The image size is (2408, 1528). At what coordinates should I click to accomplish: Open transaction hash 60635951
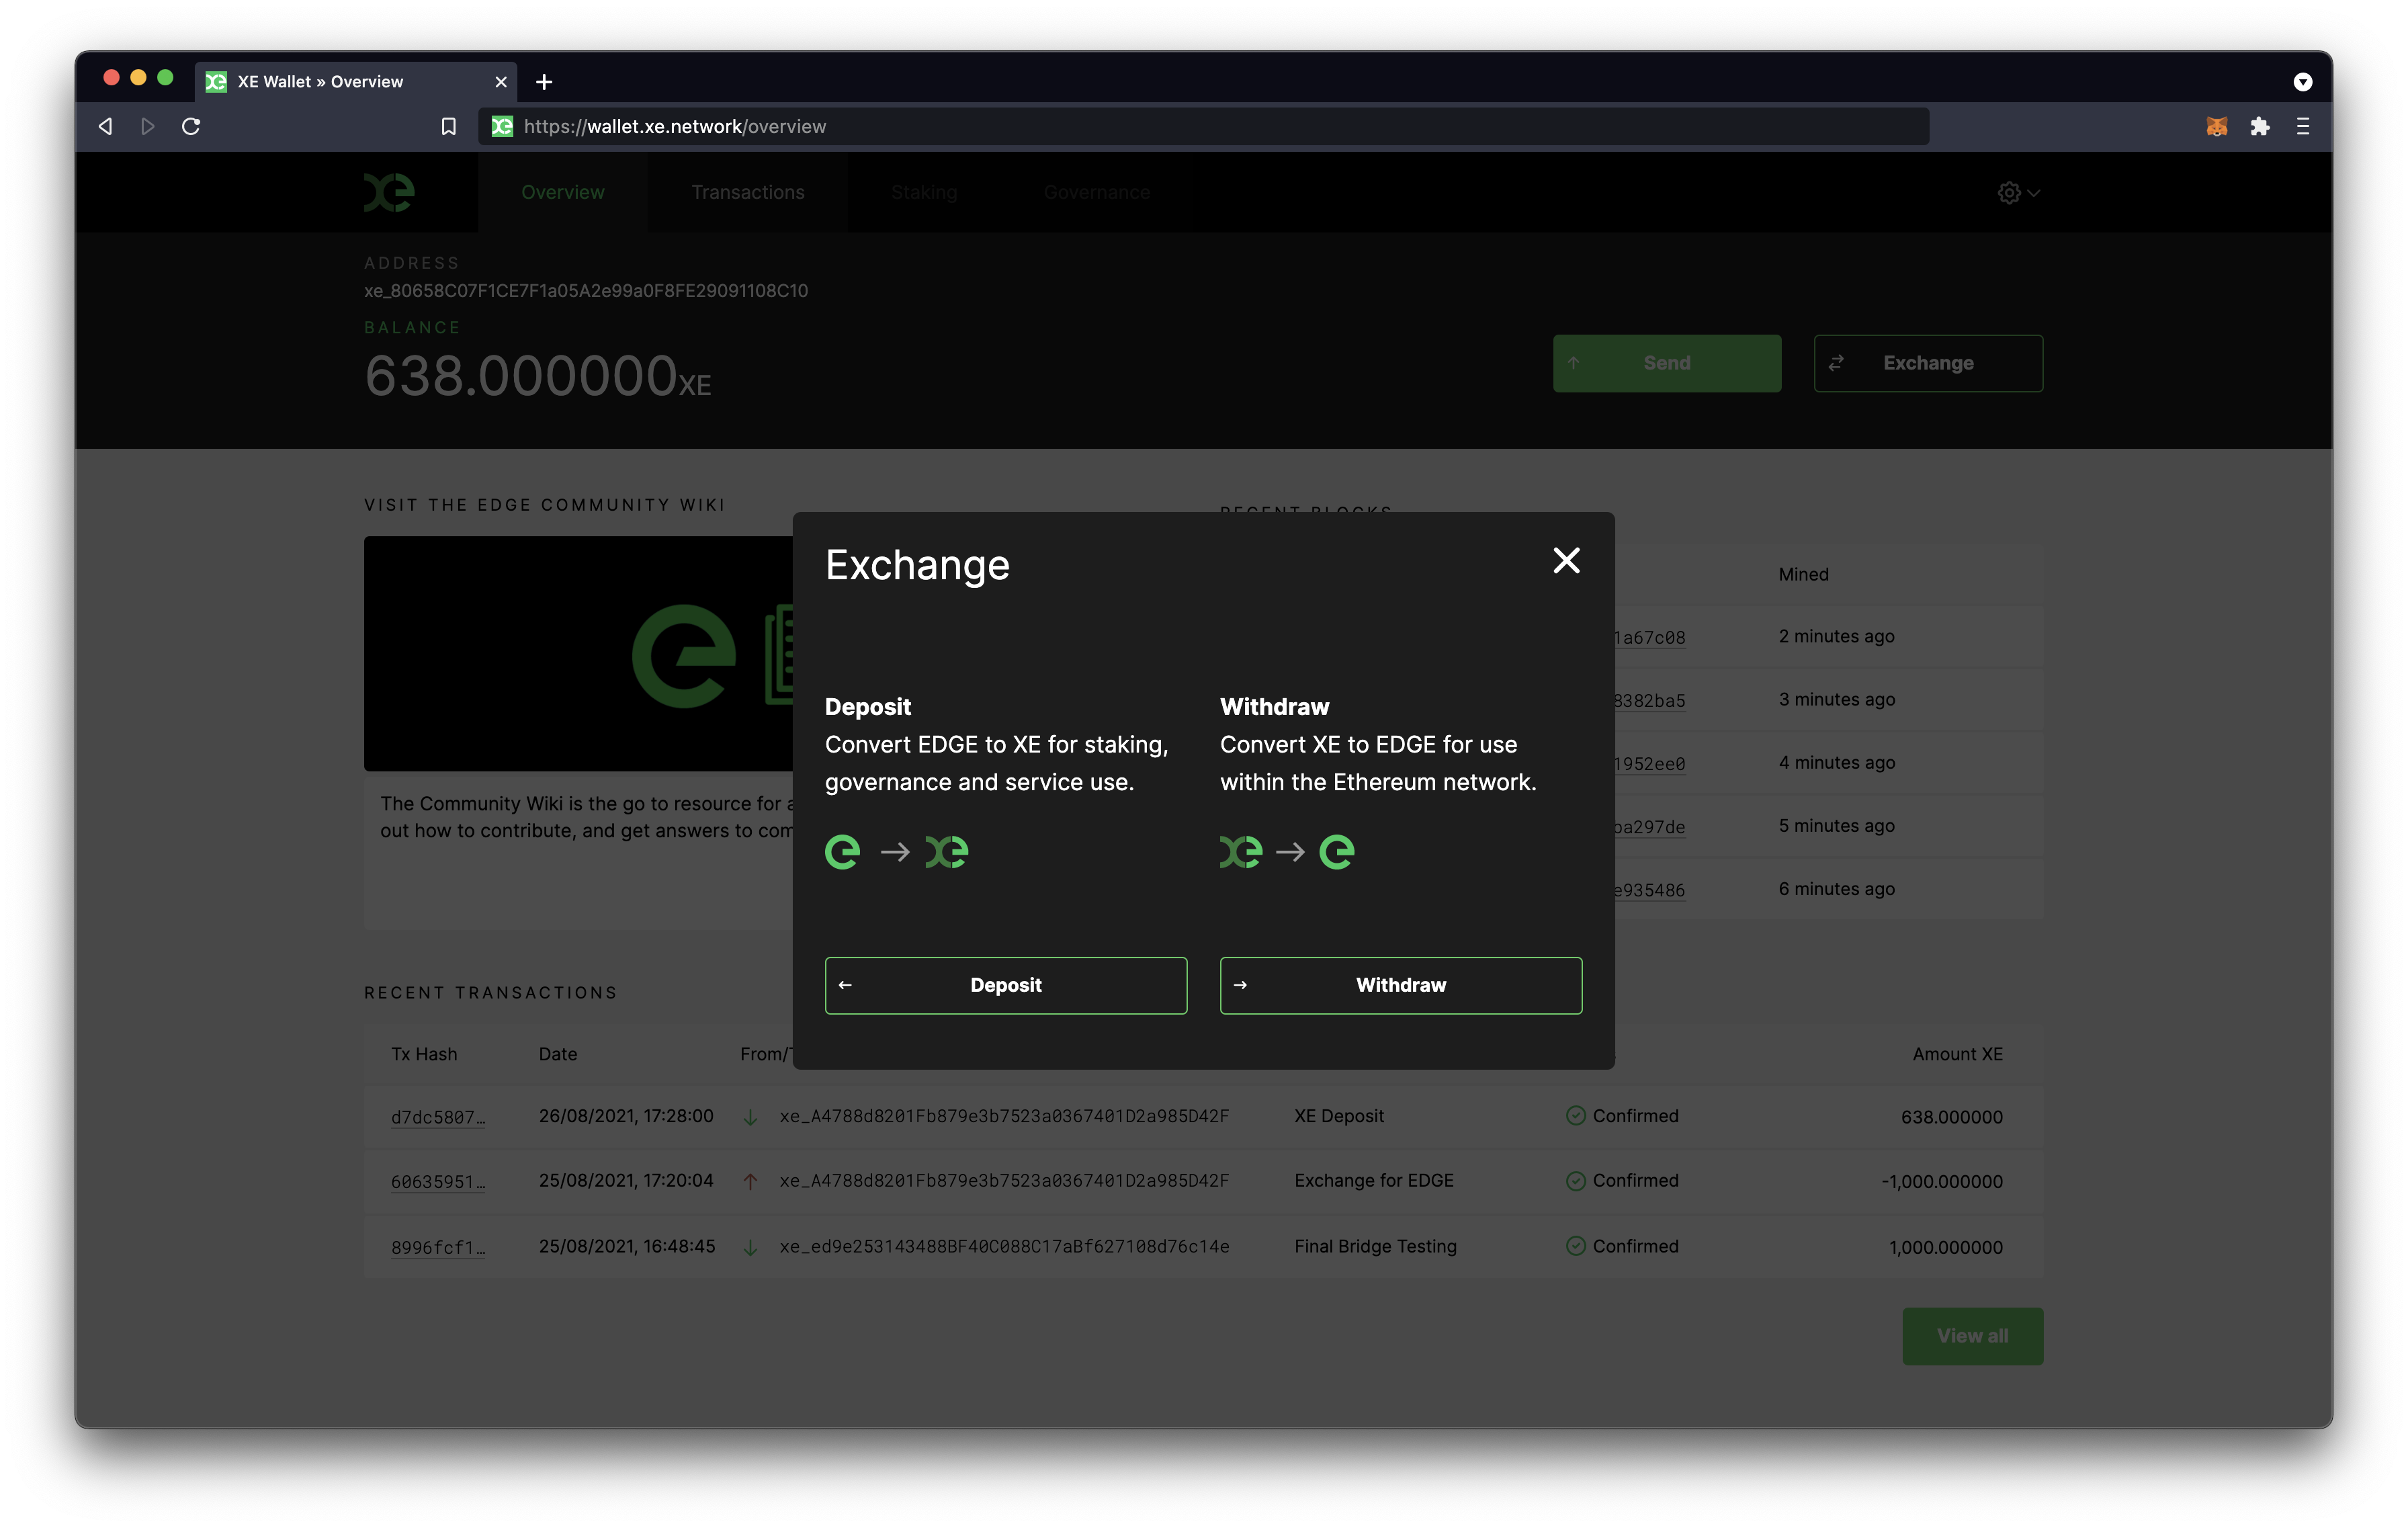pyautogui.click(x=438, y=1182)
